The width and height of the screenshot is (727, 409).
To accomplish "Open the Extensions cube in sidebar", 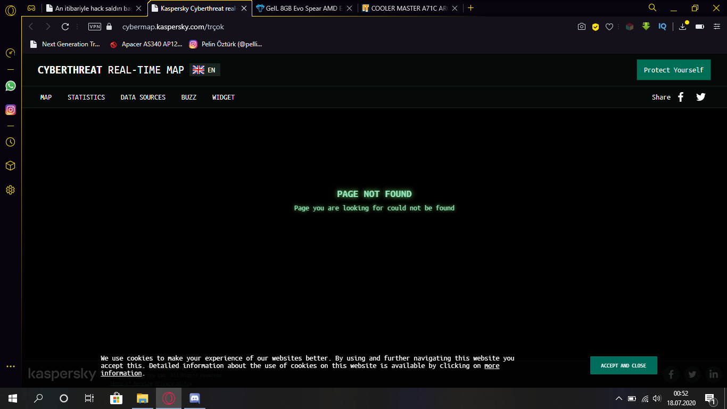I will (10, 166).
